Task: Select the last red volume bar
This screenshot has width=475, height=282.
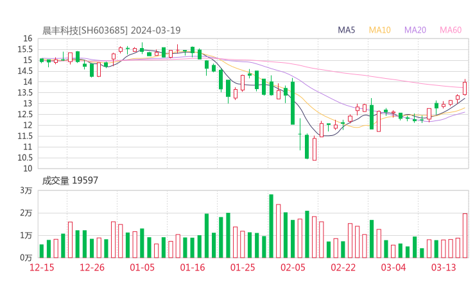Action: 465,236
